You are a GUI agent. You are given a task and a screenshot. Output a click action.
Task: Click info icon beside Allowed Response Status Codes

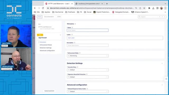tap(87, 89)
